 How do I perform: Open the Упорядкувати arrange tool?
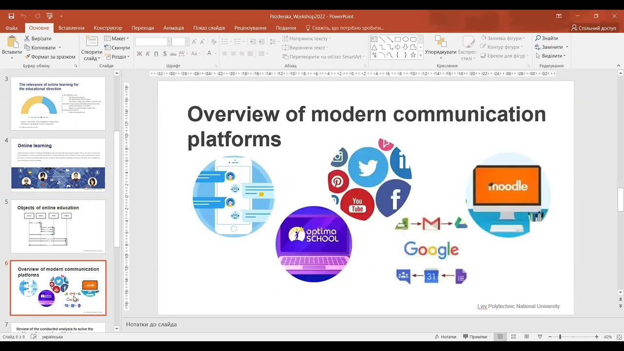point(441,47)
